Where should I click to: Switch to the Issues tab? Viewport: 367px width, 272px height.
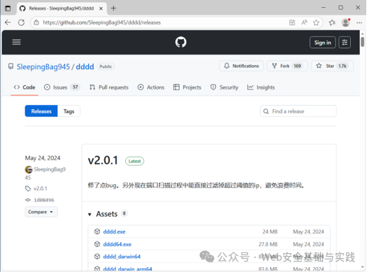[x=62, y=87]
